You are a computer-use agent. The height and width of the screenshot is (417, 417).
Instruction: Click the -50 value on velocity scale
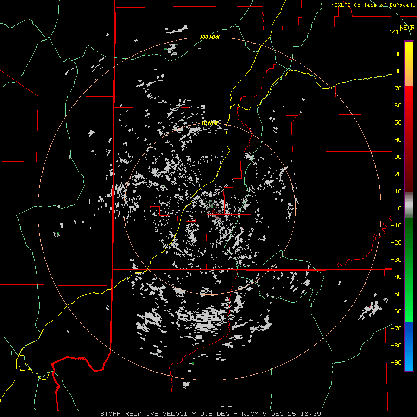pos(396,294)
